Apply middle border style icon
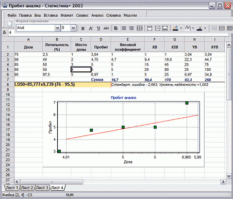233x199 pixels. click(157, 28)
